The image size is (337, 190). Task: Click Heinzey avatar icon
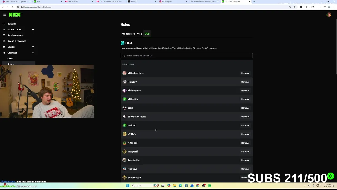[125, 82]
